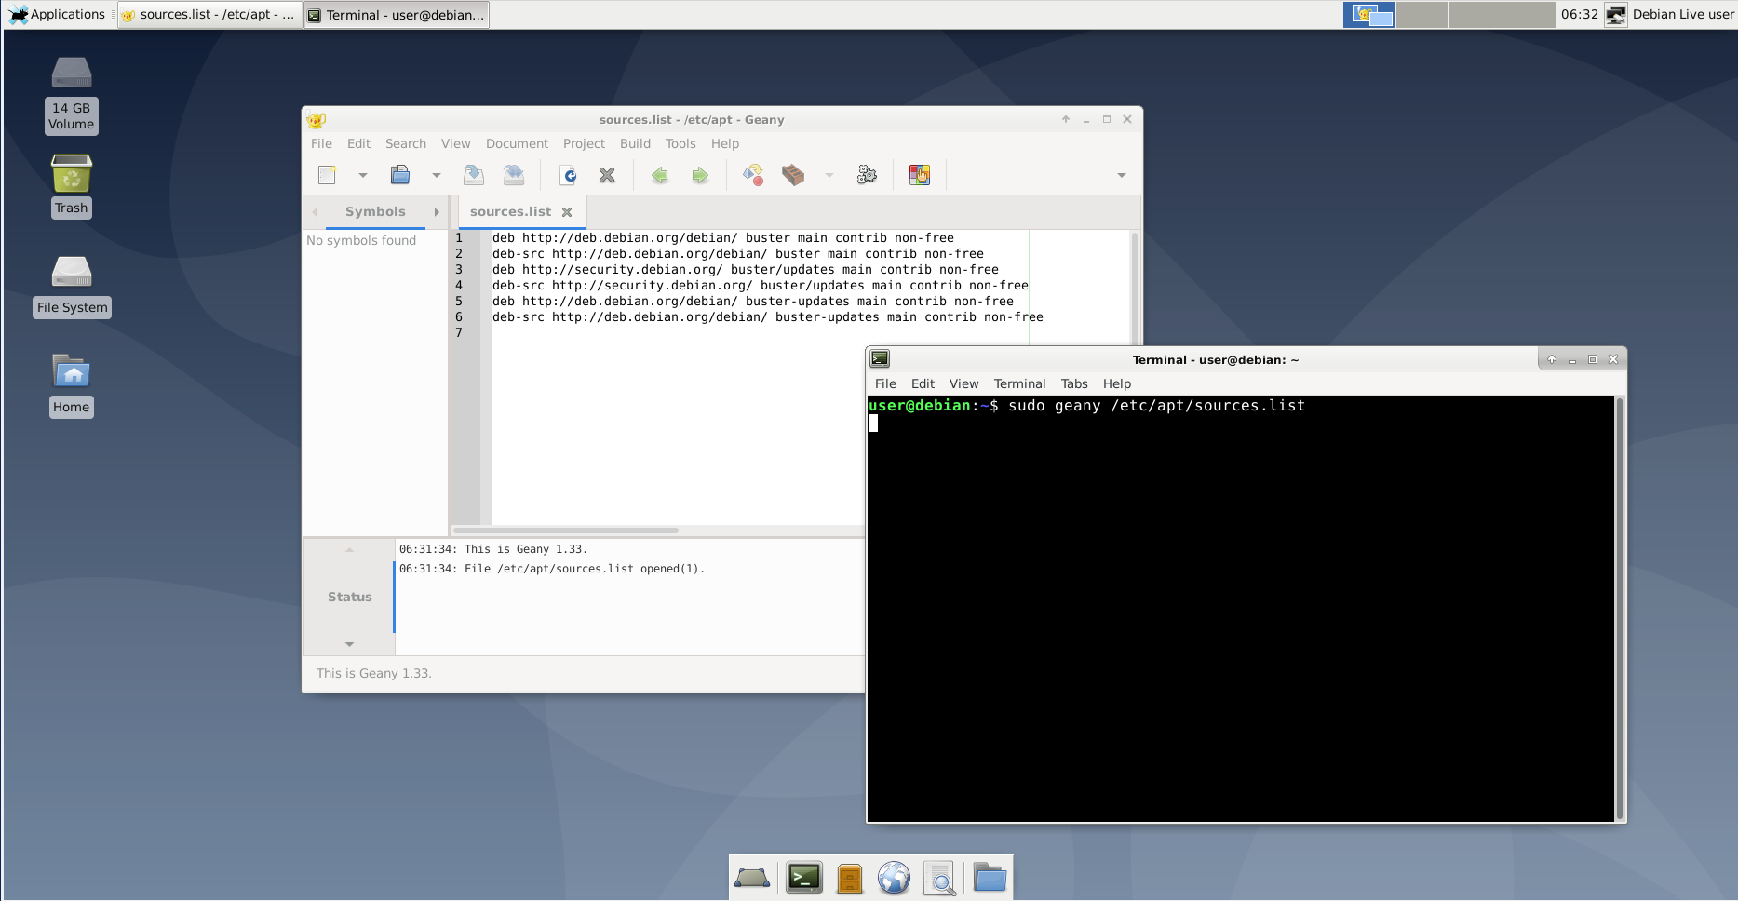Open Geany's Edit menu
The width and height of the screenshot is (1738, 901).
coord(358,143)
